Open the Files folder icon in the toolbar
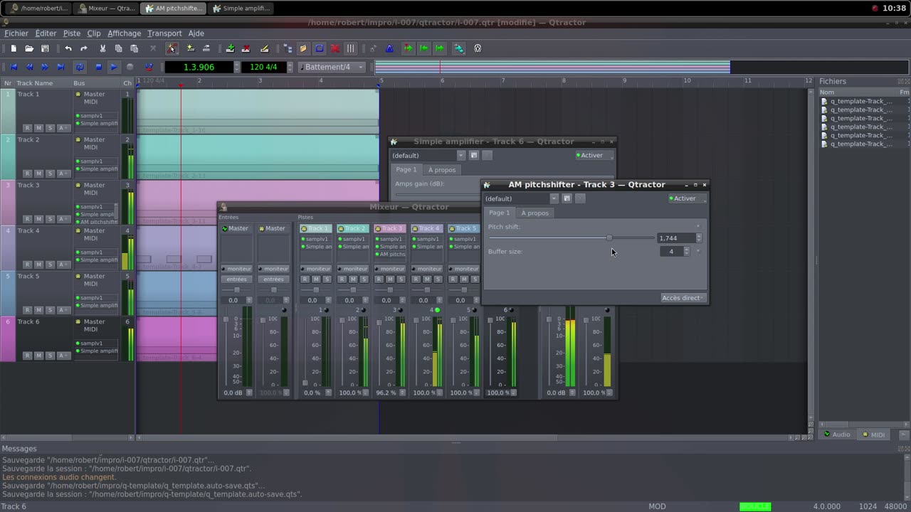The width and height of the screenshot is (911, 512). pos(303,48)
